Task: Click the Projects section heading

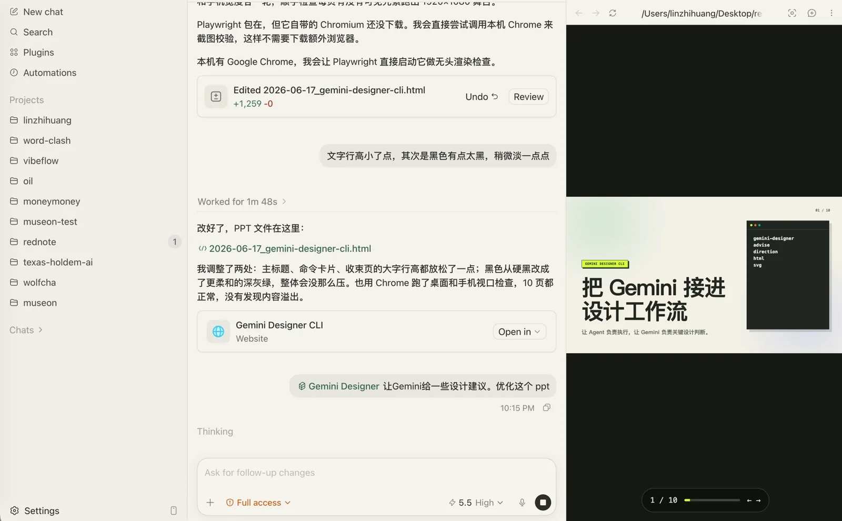Action: coord(26,100)
